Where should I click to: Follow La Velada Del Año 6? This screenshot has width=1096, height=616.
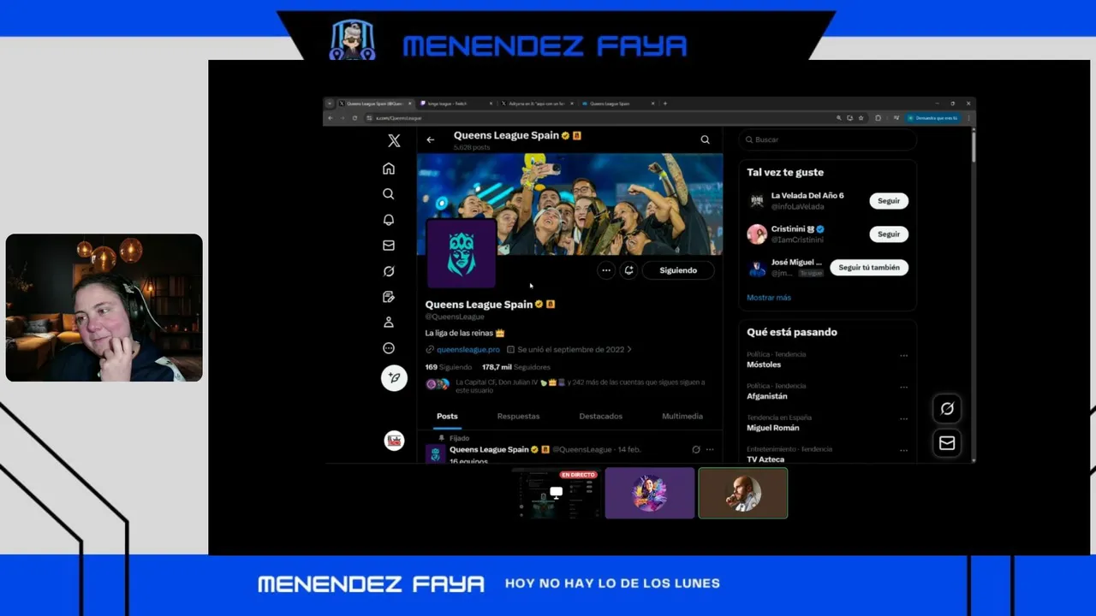click(889, 201)
